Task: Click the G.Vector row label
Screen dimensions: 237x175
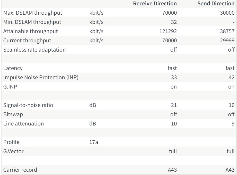Action: point(14,151)
